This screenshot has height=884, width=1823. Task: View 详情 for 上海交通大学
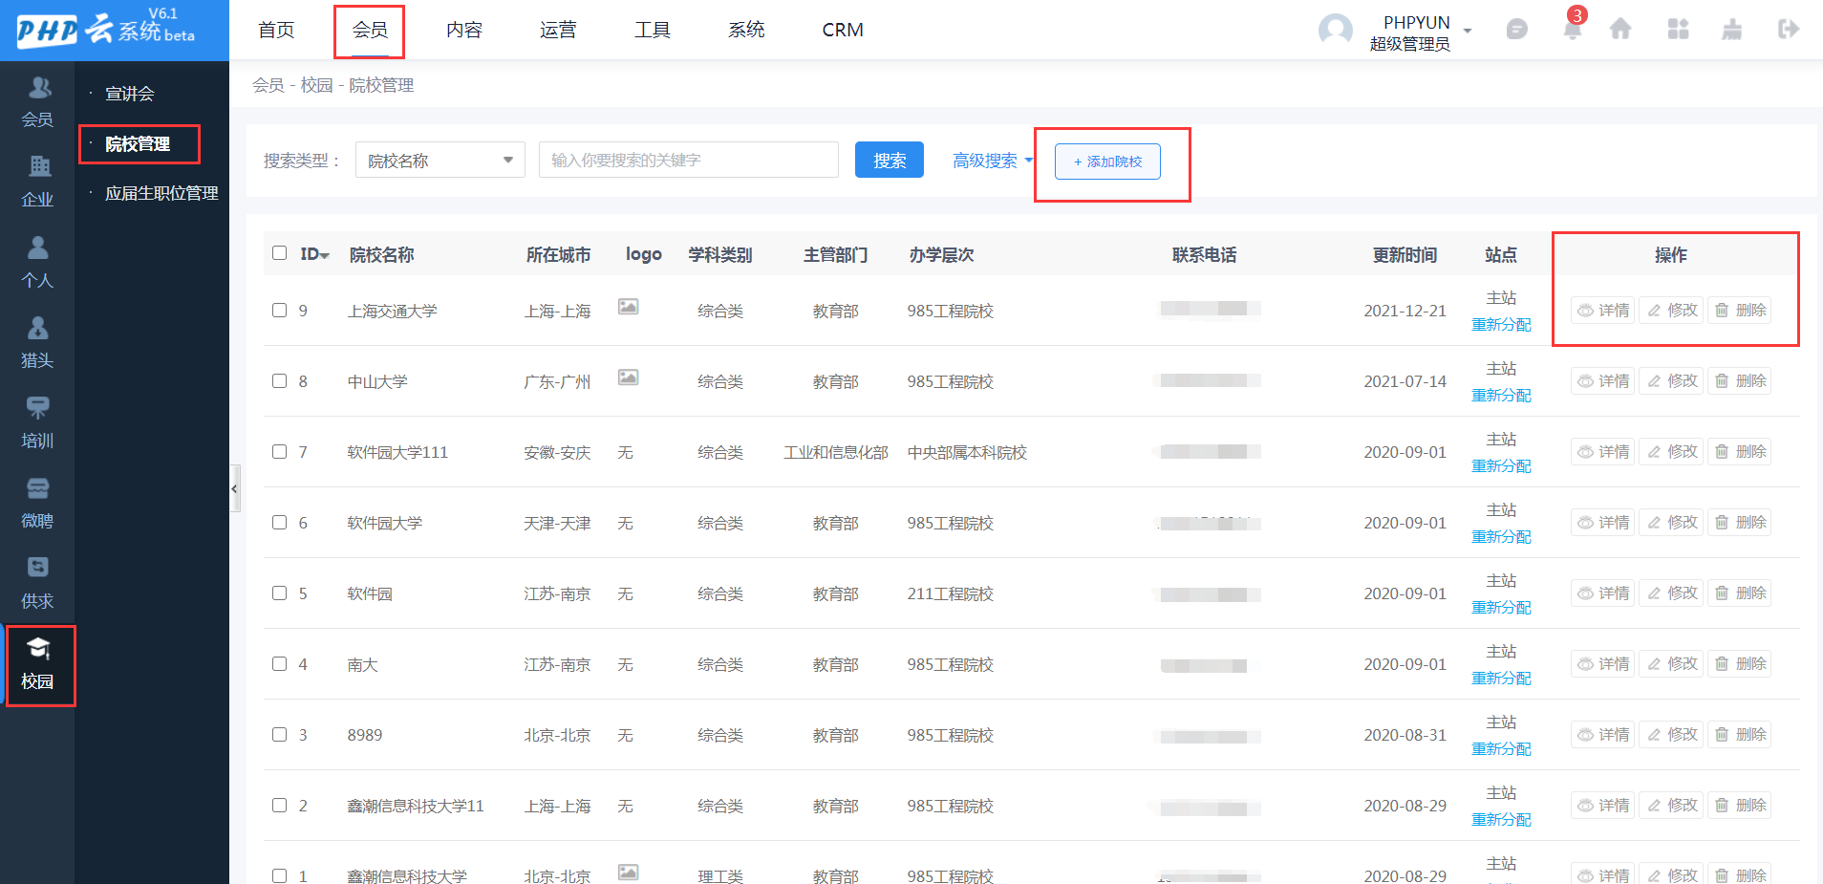tap(1603, 310)
